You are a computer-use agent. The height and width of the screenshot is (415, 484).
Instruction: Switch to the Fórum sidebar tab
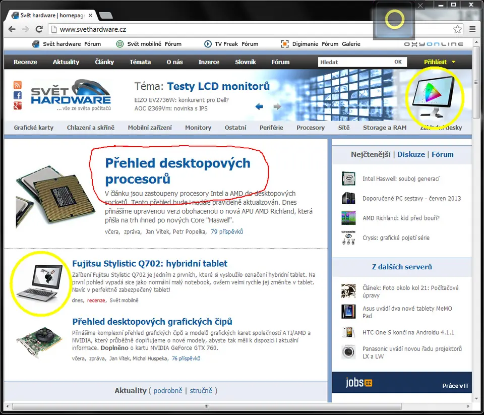tap(442, 154)
